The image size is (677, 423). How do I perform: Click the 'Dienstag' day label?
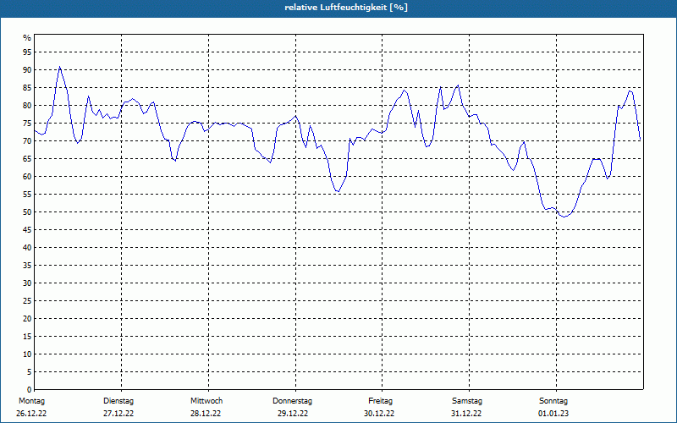pos(118,401)
